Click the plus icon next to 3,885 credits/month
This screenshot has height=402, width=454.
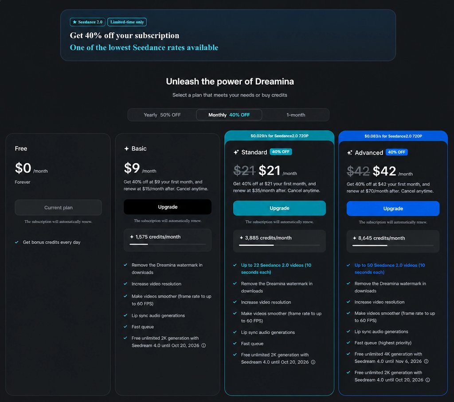[241, 238]
